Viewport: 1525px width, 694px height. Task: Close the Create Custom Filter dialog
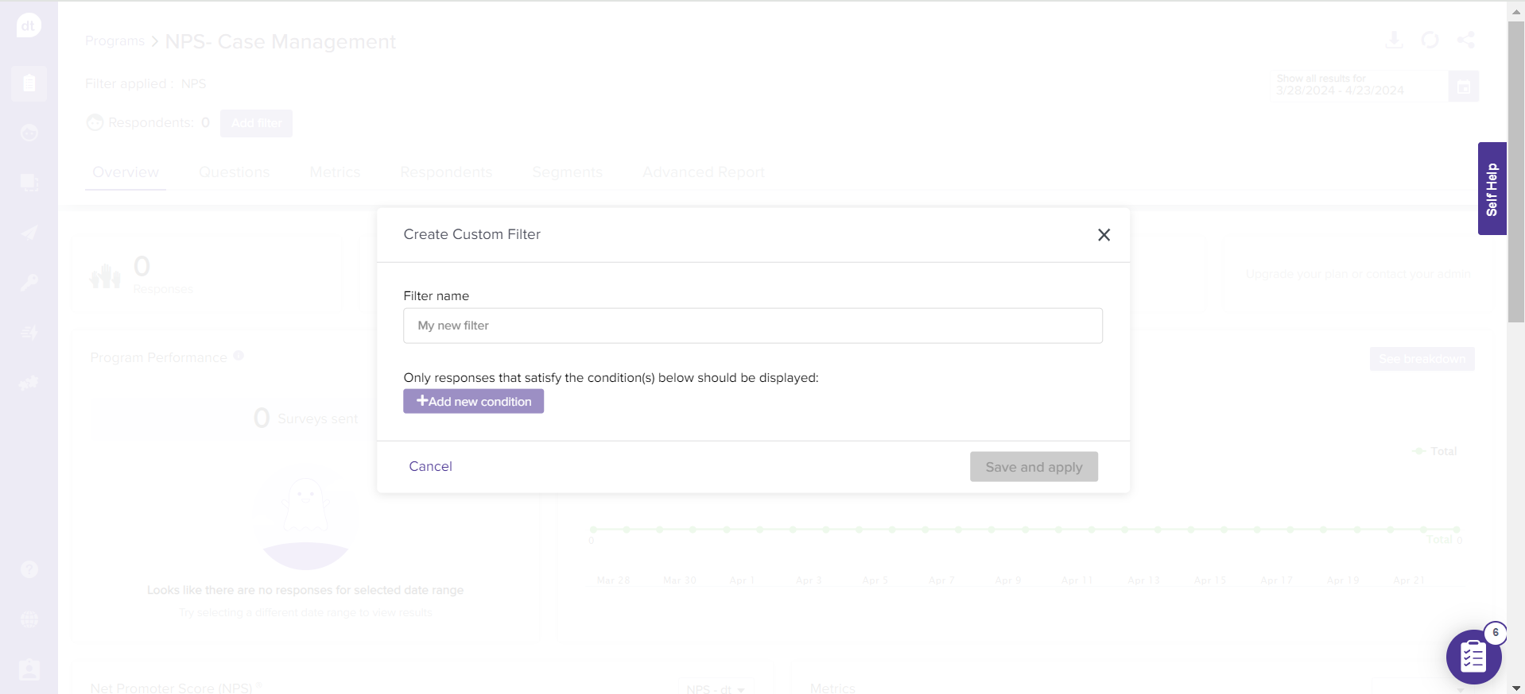(1104, 235)
